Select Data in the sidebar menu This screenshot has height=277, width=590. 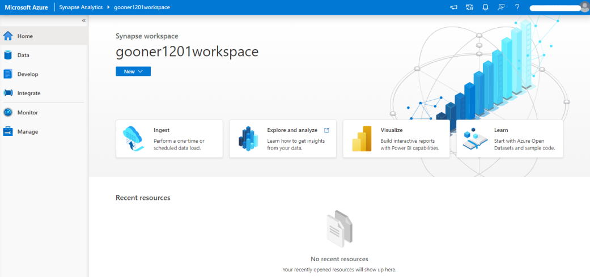tap(44, 55)
